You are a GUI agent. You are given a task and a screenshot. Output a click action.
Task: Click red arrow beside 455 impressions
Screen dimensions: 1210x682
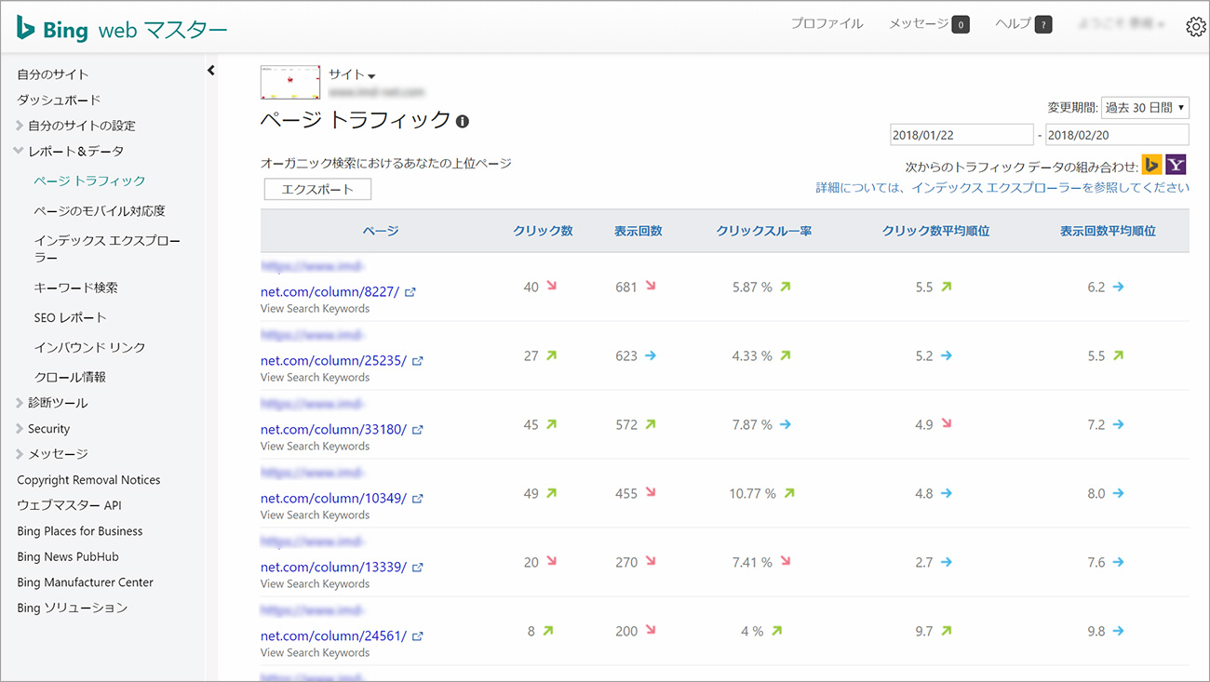coord(651,493)
